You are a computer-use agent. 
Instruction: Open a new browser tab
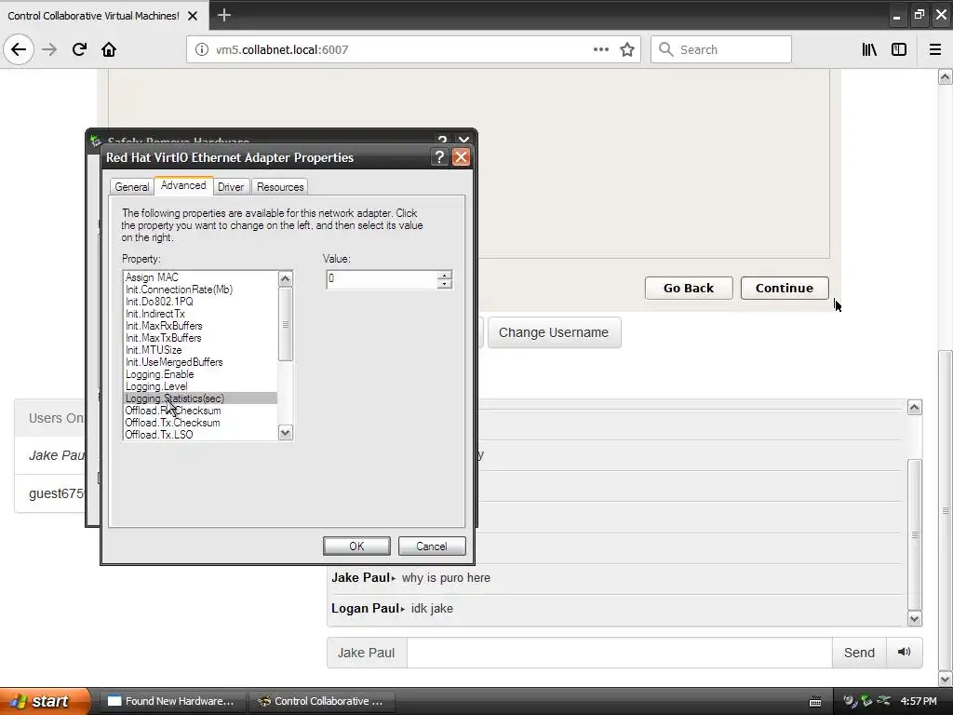[224, 15]
